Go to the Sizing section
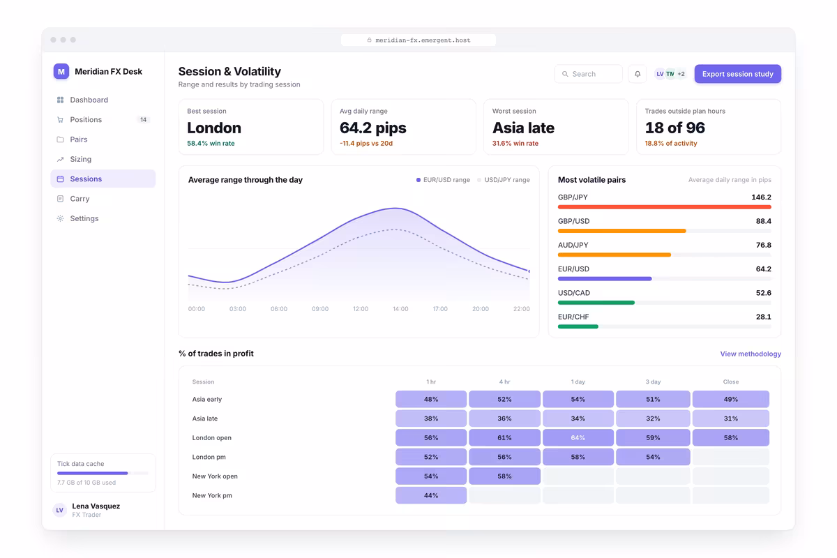This screenshot has height=558, width=837. 103,159
